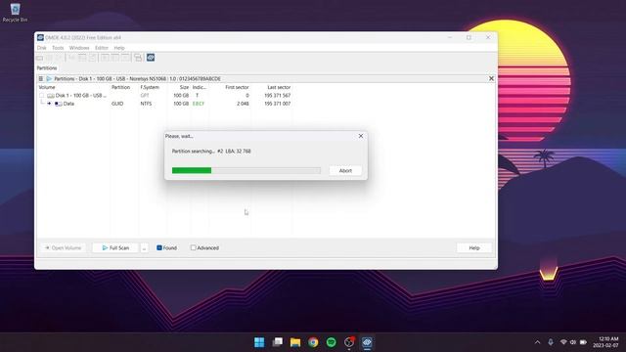Viewport: 626px width, 352px height.
Task: Click the NTFS file system cell
Action: tap(146, 104)
